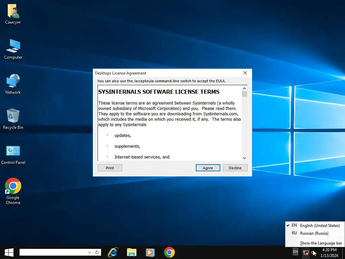Open File Explorer from taskbar
Image resolution: width=345 pixels, height=259 pixels.
pos(132,252)
